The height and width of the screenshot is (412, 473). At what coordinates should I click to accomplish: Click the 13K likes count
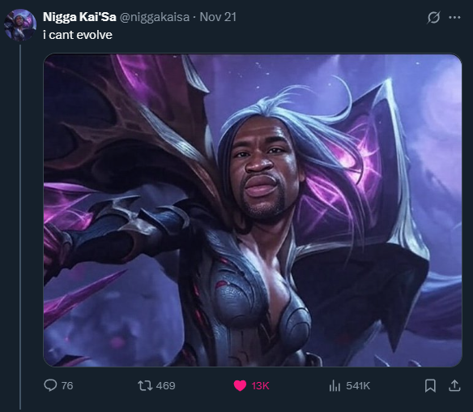click(x=260, y=386)
